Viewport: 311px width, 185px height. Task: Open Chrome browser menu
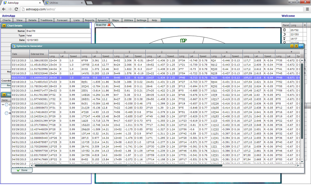click(x=307, y=9)
